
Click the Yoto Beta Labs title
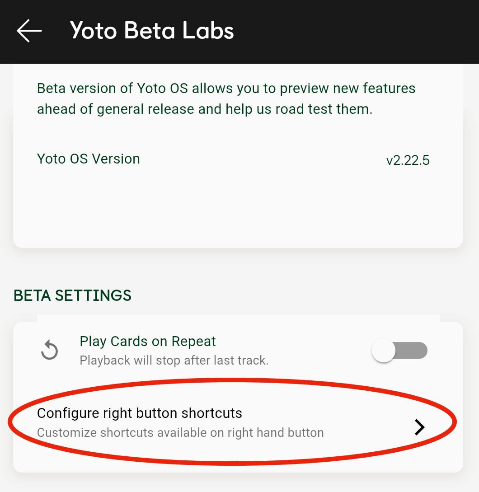[152, 31]
